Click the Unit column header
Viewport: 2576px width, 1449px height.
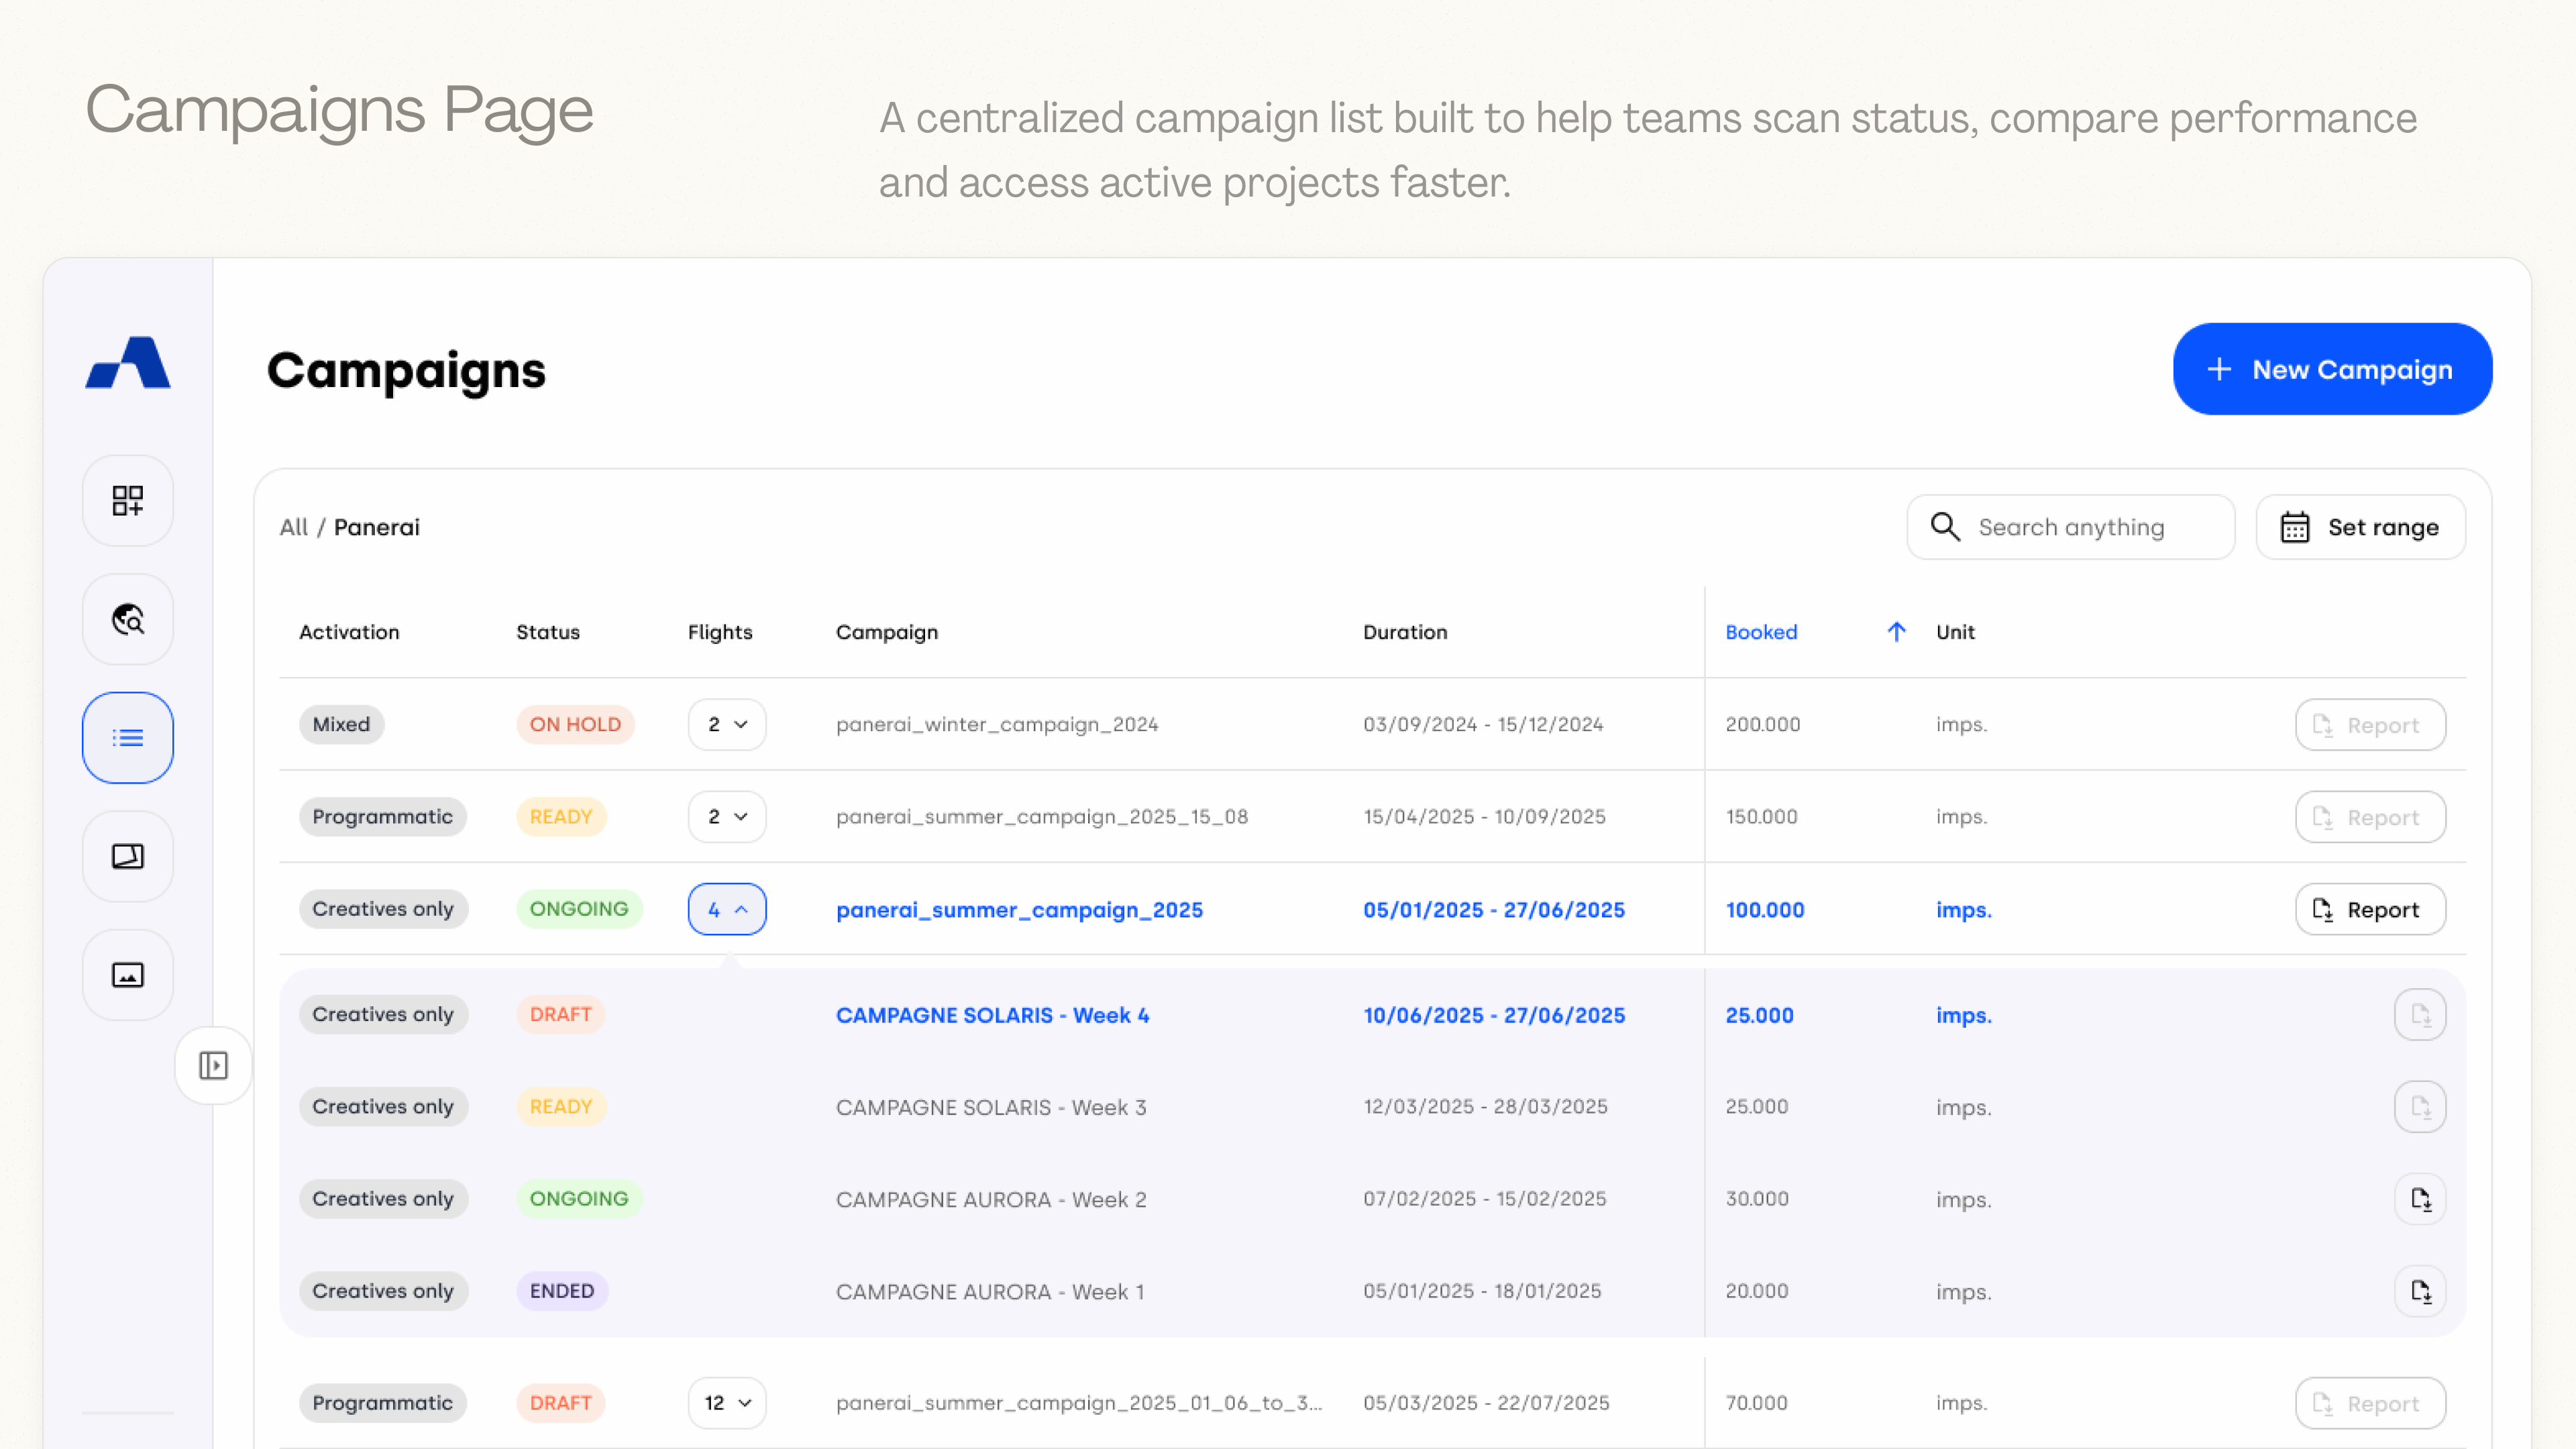(1955, 632)
